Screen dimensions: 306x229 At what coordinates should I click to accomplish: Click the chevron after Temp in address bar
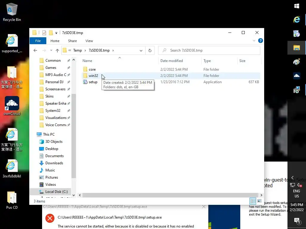click(x=85, y=50)
